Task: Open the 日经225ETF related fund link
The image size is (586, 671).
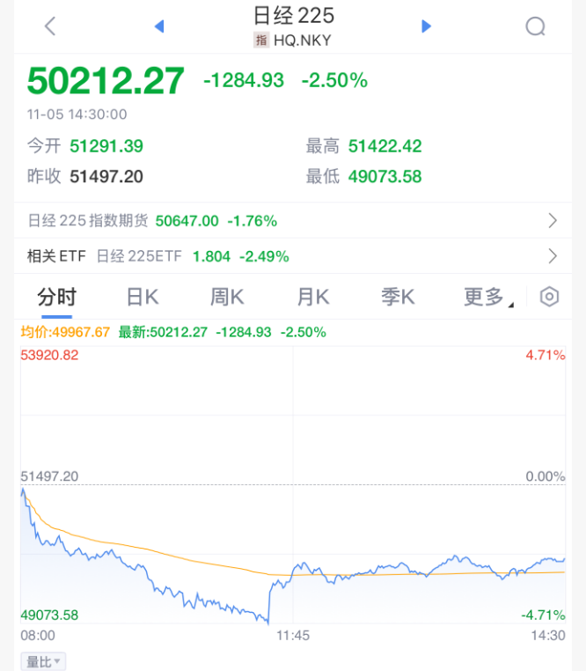Action: [138, 256]
